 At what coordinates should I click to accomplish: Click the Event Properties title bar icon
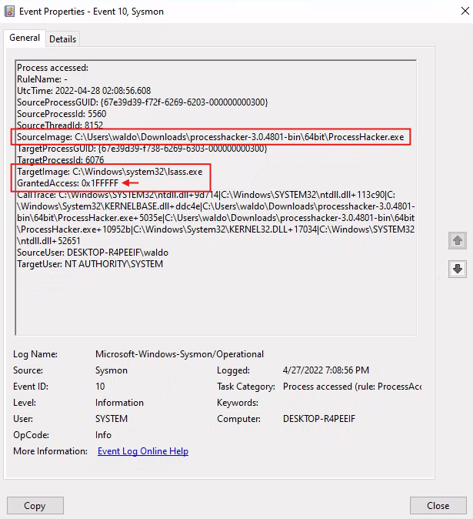[x=9, y=12]
